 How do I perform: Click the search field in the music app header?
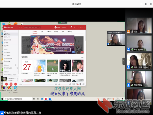tap(32, 27)
